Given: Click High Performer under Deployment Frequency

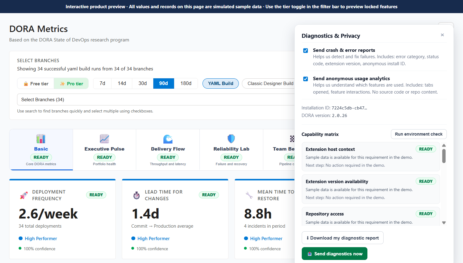Looking at the screenshot, I should [x=41, y=239].
